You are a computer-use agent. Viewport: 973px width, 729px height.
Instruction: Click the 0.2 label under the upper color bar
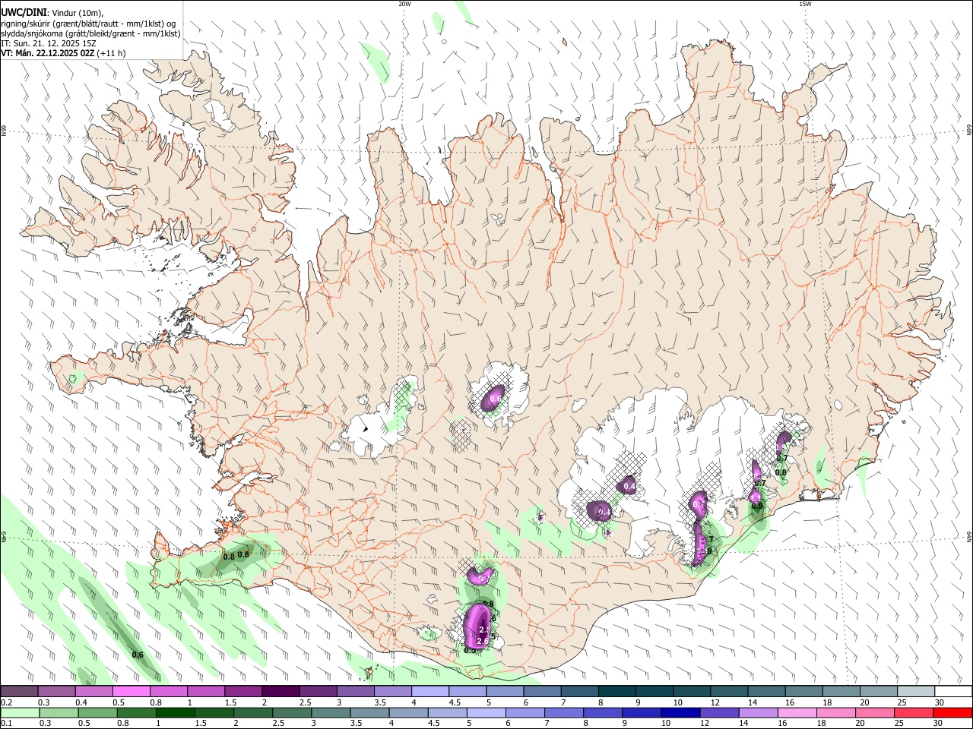pos(6,703)
